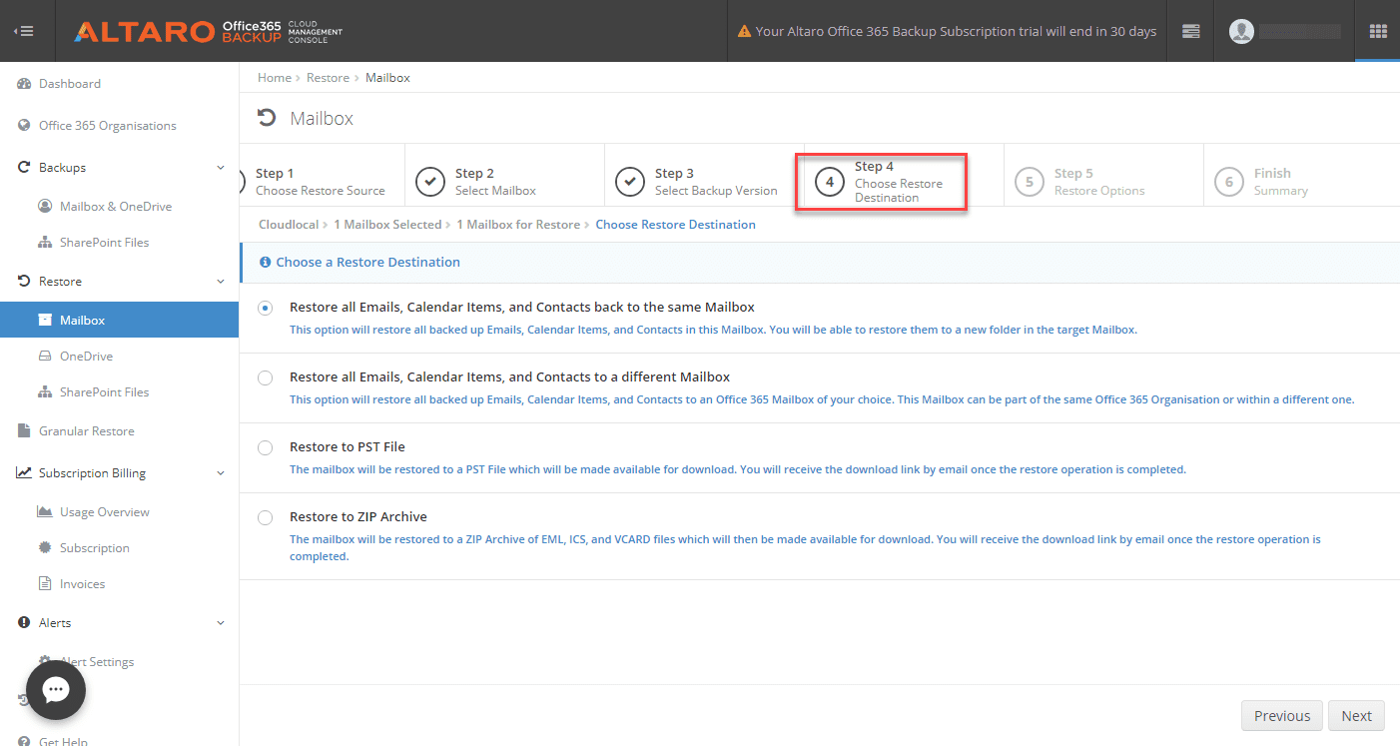The image size is (1400, 746).
Task: Click the Previous button
Action: pos(1281,716)
